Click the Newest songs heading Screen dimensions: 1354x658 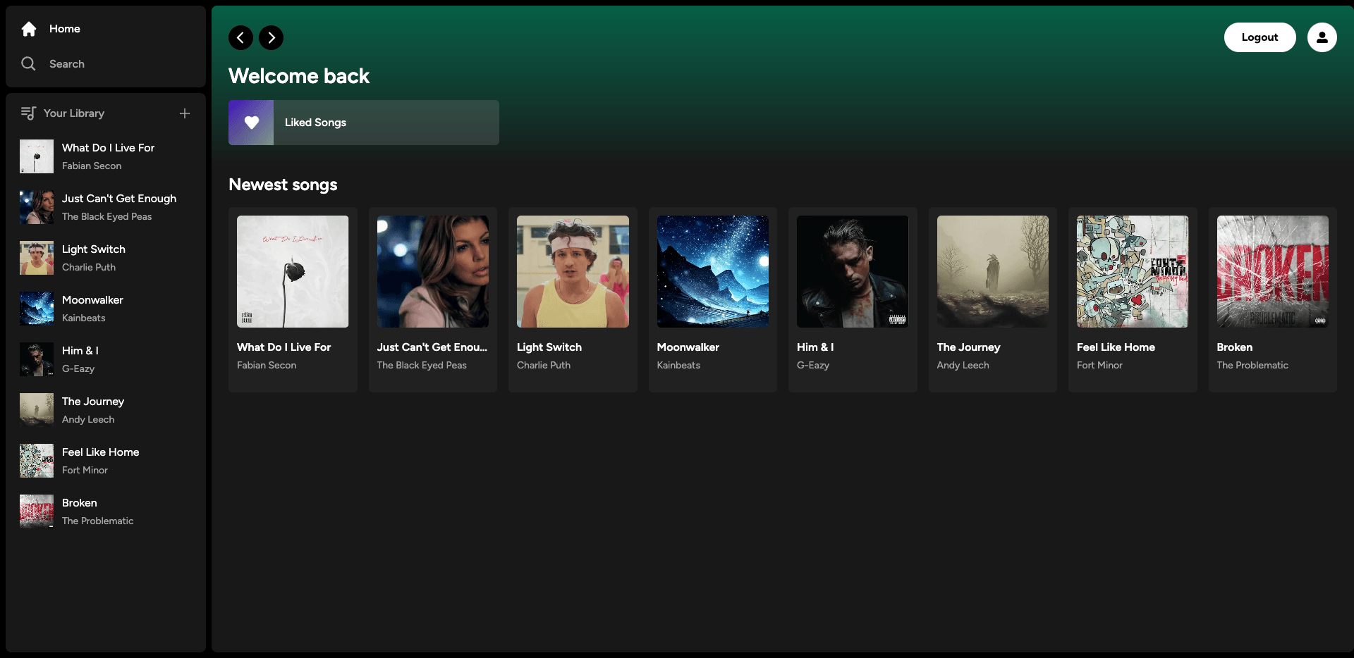tap(283, 185)
